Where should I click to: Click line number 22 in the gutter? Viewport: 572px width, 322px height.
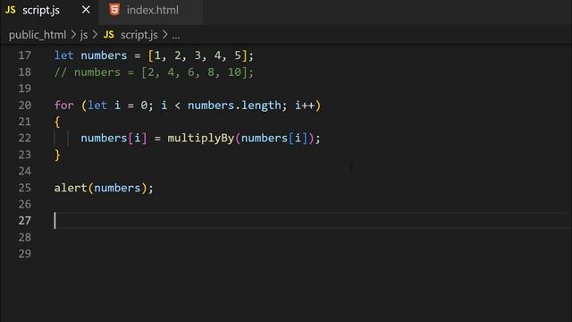click(24, 138)
